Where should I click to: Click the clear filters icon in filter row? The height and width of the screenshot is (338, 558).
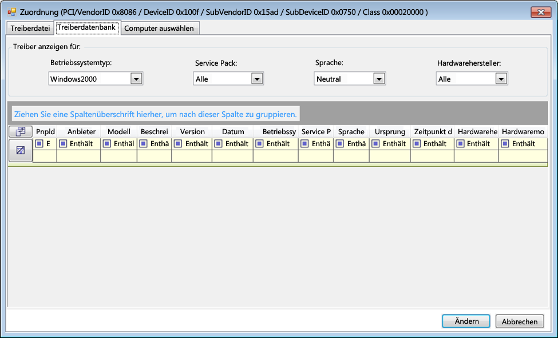click(x=21, y=151)
